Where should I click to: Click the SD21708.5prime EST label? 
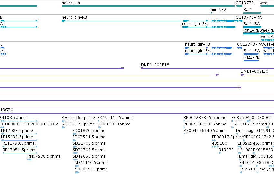point(89,143)
